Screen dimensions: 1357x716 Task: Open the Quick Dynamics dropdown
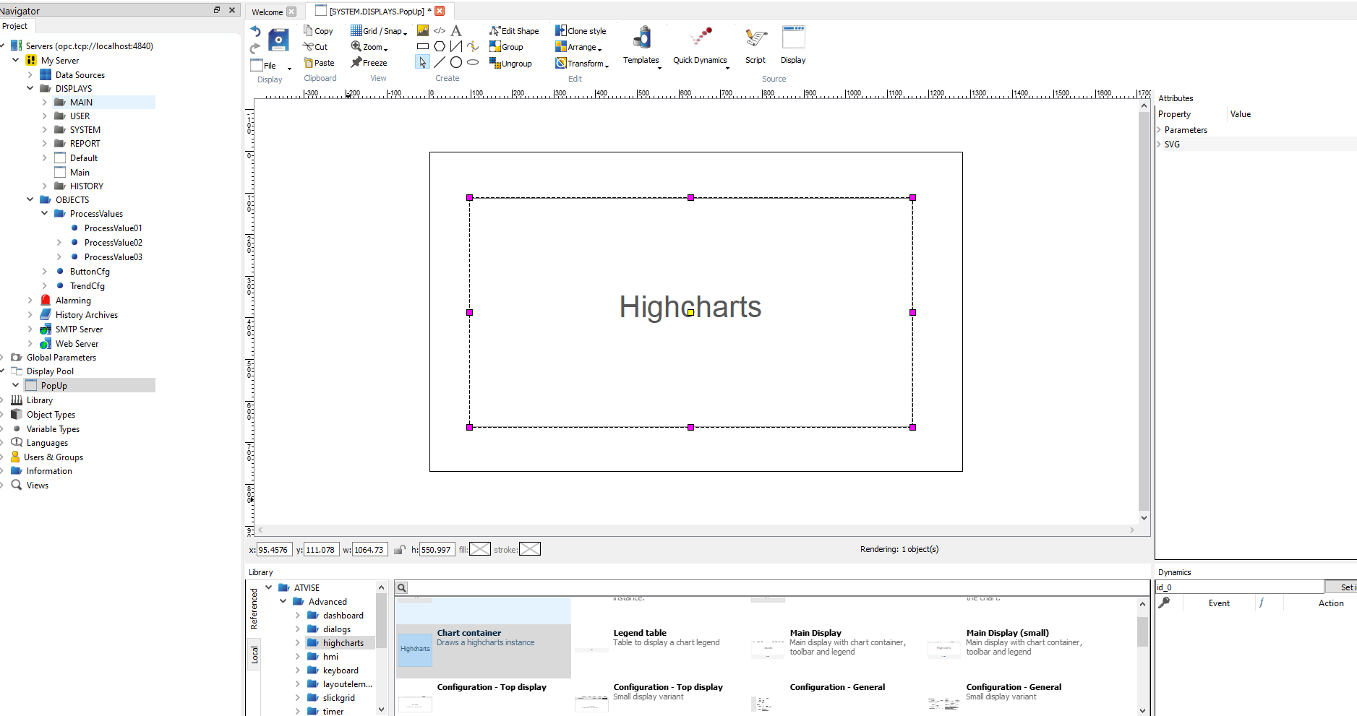click(701, 46)
